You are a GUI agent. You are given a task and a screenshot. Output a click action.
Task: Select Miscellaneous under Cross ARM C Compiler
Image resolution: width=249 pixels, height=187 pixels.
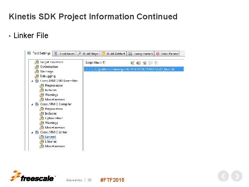52,127
